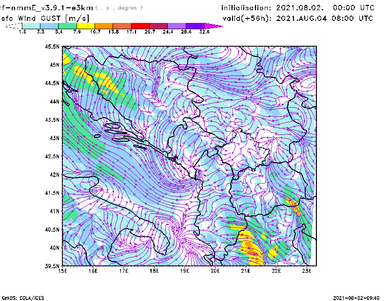Click the valid date 2021.AUG.04
Screen dimensions: 390x301
point(301,19)
